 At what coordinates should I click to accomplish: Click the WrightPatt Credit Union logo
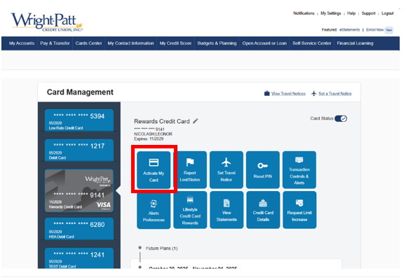46,22
